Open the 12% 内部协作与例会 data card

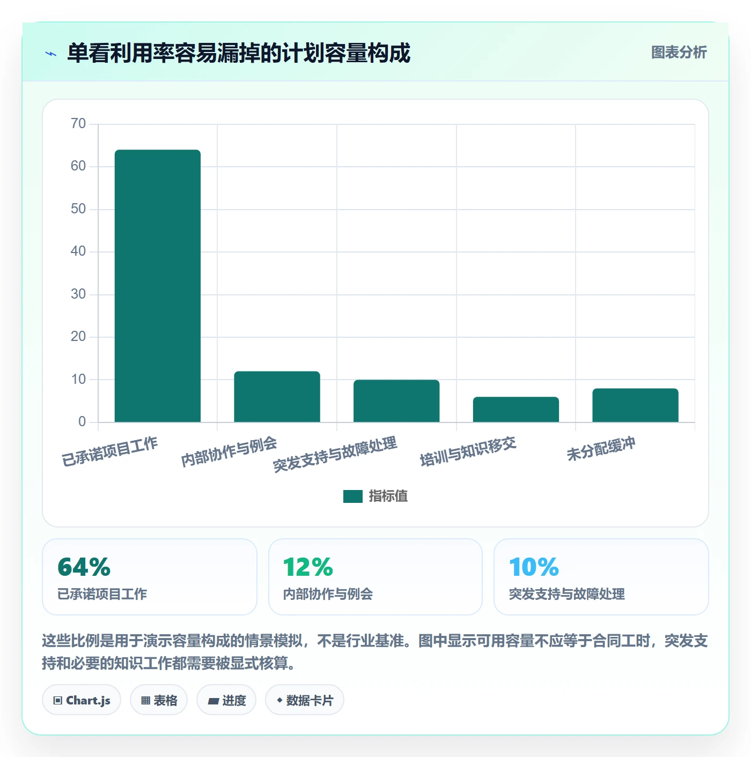[x=376, y=577]
